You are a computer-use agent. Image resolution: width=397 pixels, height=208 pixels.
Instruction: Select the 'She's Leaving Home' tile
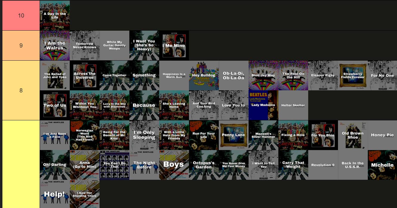pos(174,105)
